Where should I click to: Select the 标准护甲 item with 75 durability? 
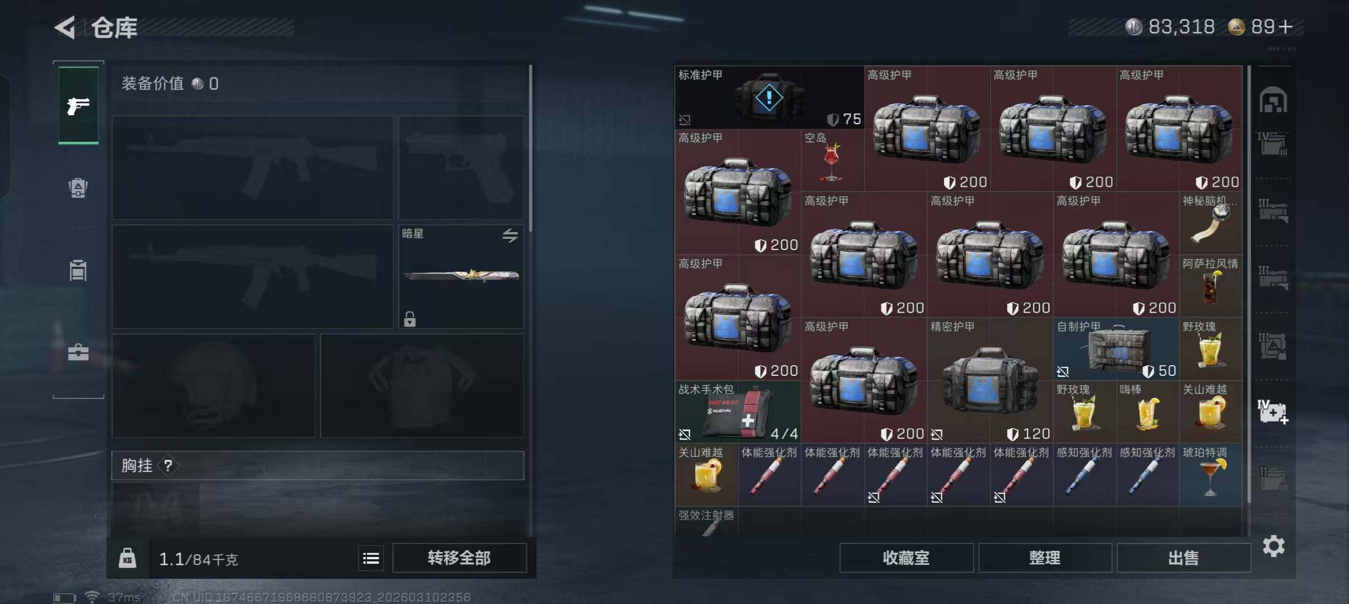[x=769, y=97]
